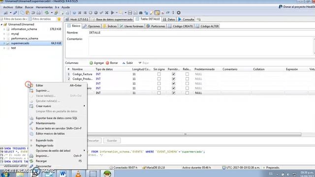Click the Nombre field containing DETALLE

(201, 32)
